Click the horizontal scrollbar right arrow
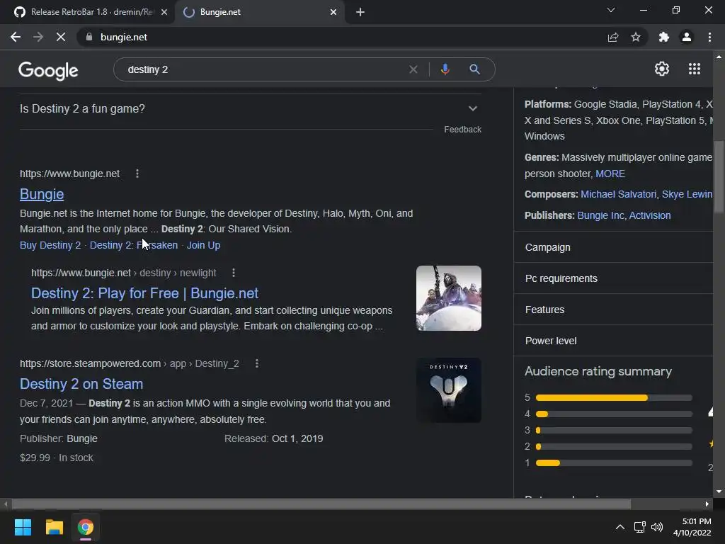725x544 pixels. click(707, 504)
